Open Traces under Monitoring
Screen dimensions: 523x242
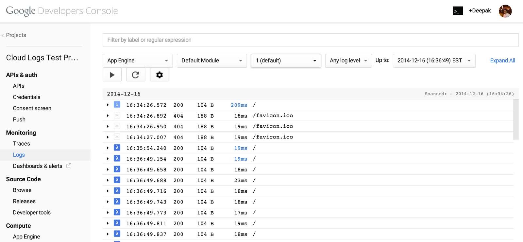pos(21,144)
